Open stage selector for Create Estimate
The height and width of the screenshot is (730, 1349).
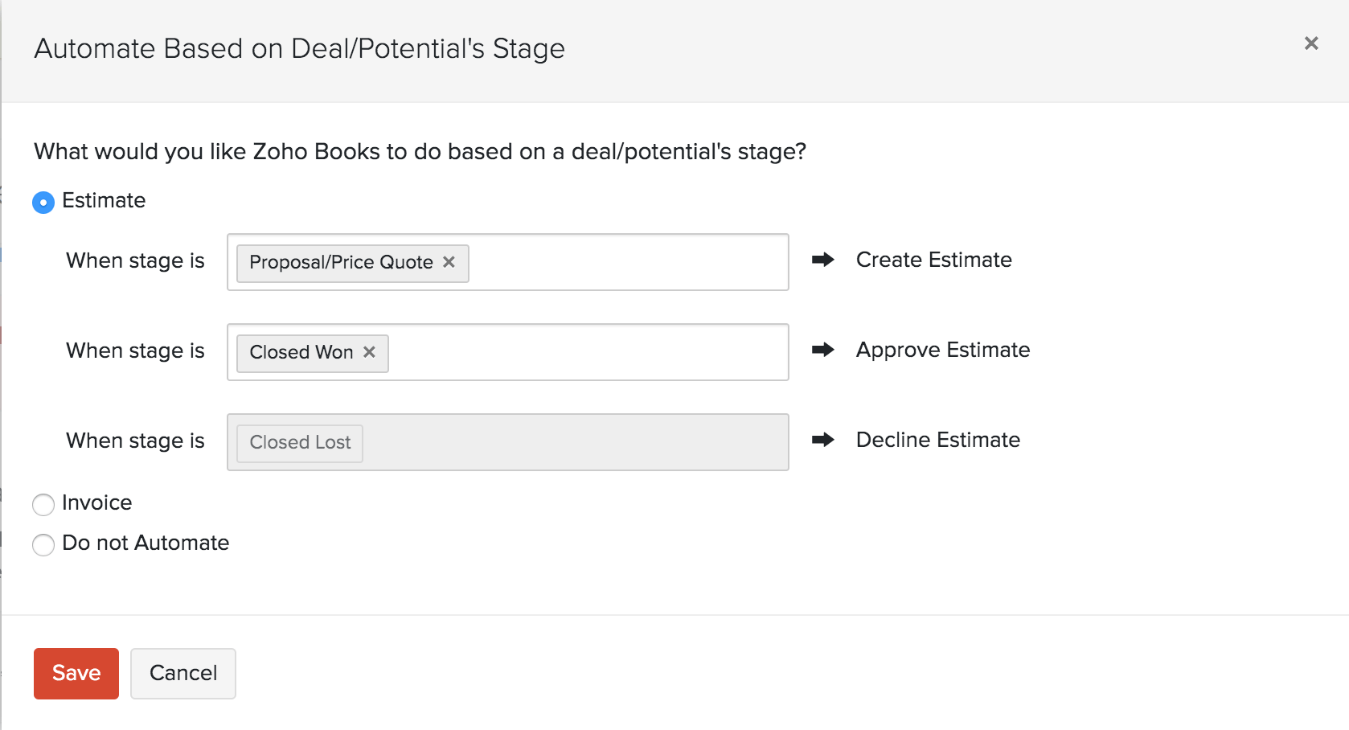[x=627, y=262]
